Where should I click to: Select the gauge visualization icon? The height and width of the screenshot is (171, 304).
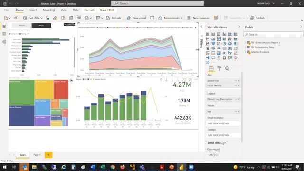[x=219, y=48]
